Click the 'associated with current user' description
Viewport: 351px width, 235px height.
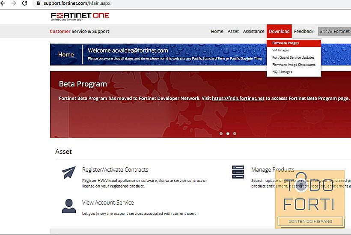click(139, 214)
